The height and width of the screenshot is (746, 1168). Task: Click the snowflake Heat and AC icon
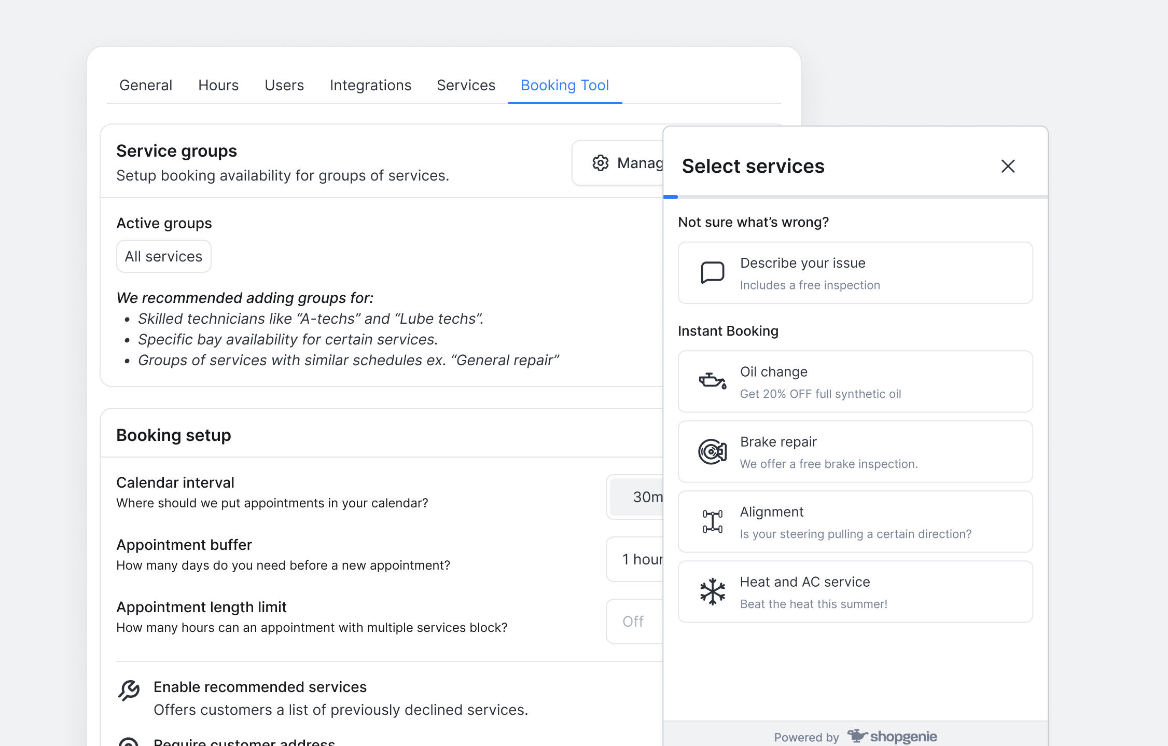(x=713, y=591)
